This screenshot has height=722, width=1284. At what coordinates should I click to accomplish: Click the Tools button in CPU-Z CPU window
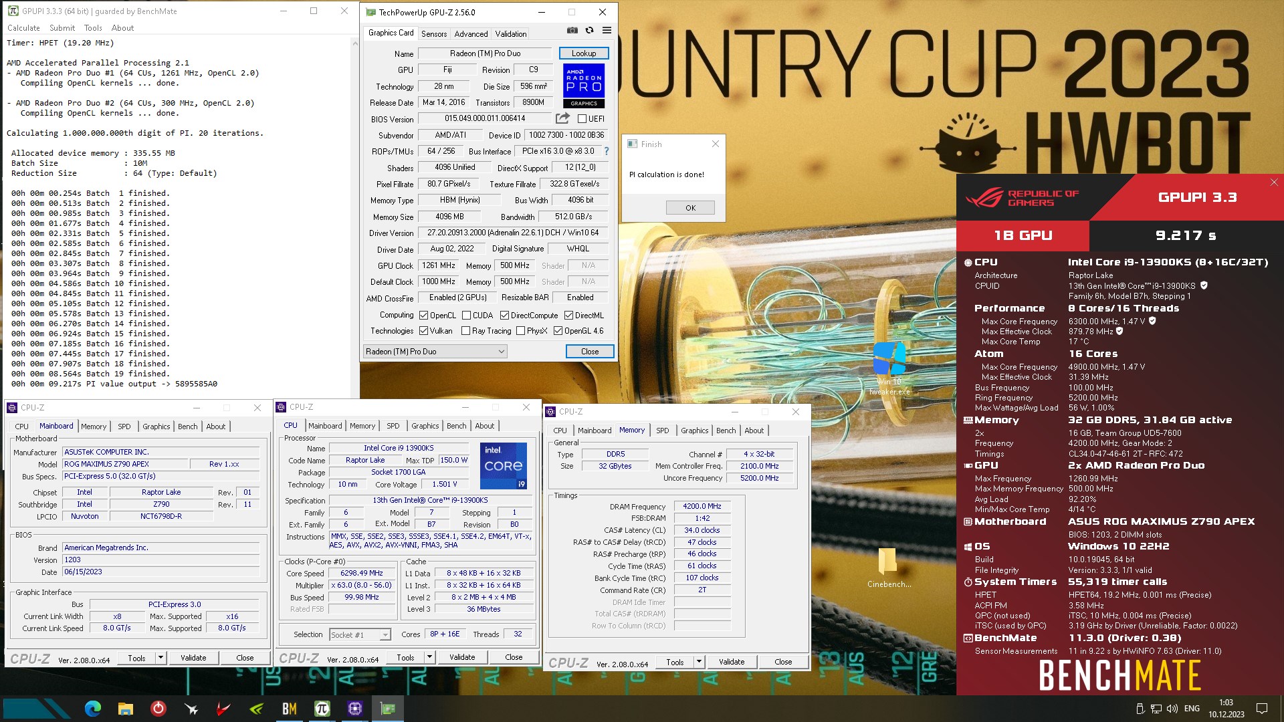click(x=405, y=657)
